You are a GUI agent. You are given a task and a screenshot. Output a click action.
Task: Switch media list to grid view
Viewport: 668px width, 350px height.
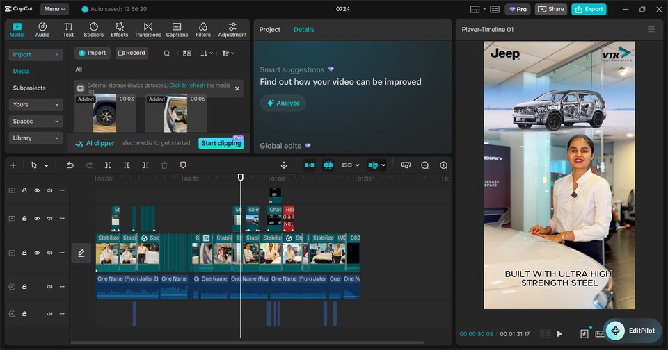pos(186,53)
